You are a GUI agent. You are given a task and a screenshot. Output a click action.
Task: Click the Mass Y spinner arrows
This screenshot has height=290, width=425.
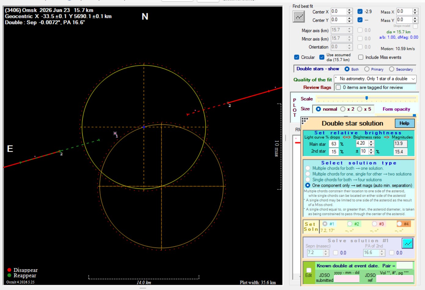pos(415,20)
